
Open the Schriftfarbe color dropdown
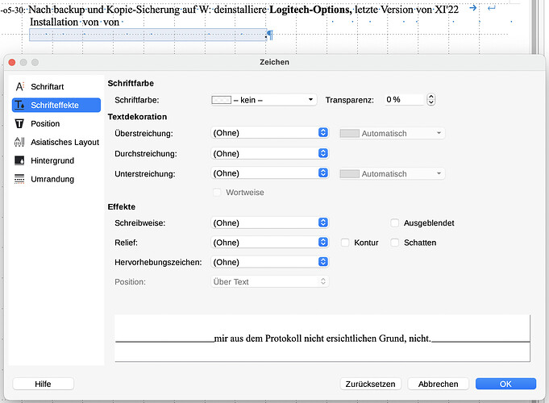click(264, 100)
